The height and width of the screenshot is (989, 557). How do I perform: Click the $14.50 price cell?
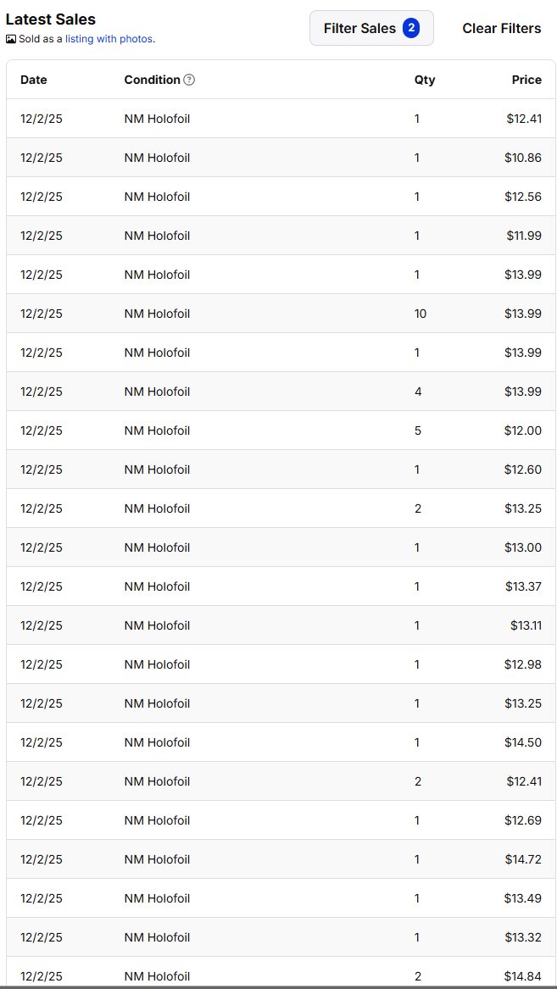(x=523, y=742)
